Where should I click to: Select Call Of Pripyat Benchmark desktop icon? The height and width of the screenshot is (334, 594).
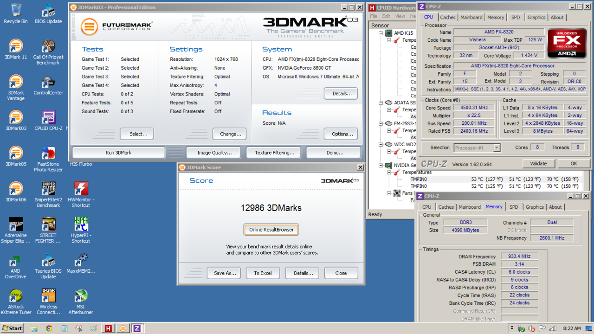48,52
